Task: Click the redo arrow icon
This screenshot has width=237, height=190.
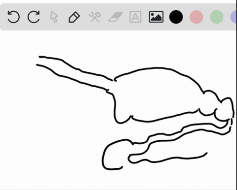Action: (34, 17)
